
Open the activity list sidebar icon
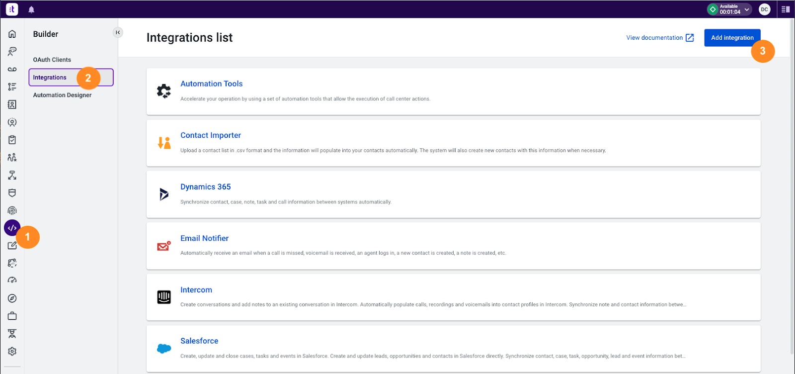point(12,87)
